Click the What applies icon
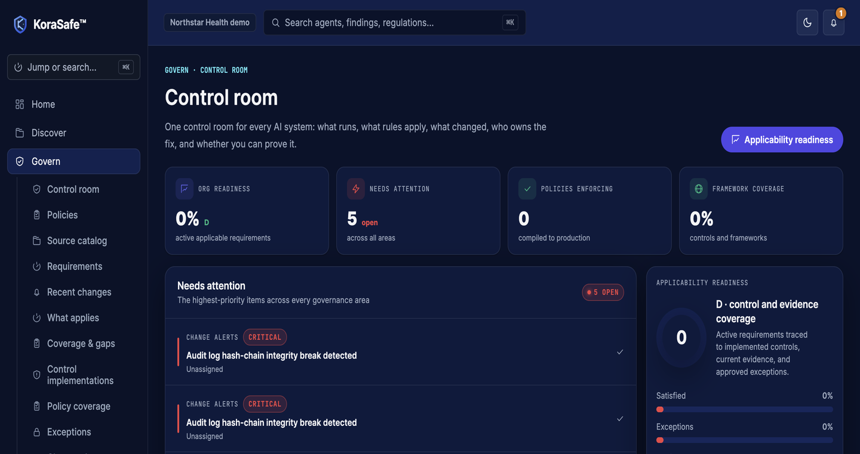Screen dimensions: 860x454 pyautogui.click(x=36, y=318)
